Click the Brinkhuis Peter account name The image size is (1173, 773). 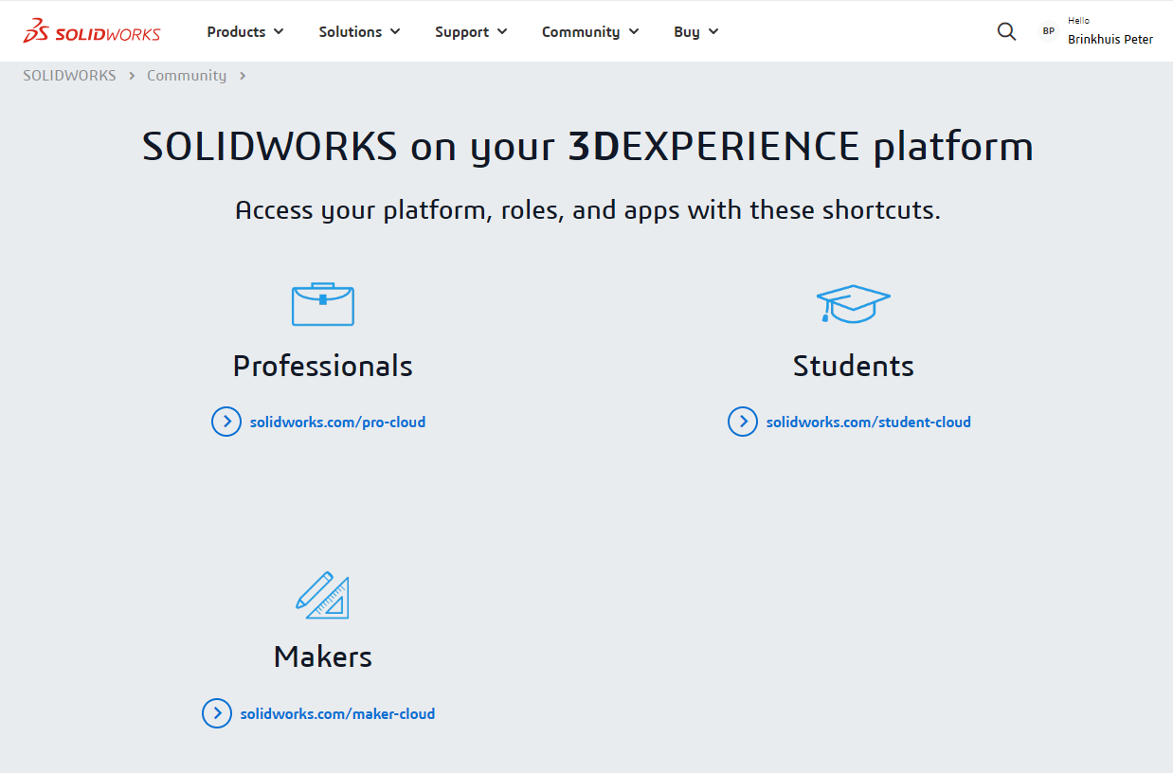pyautogui.click(x=1110, y=40)
